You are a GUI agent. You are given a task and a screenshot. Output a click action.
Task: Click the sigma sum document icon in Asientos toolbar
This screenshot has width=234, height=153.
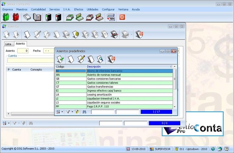pyautogui.click(x=95, y=34)
